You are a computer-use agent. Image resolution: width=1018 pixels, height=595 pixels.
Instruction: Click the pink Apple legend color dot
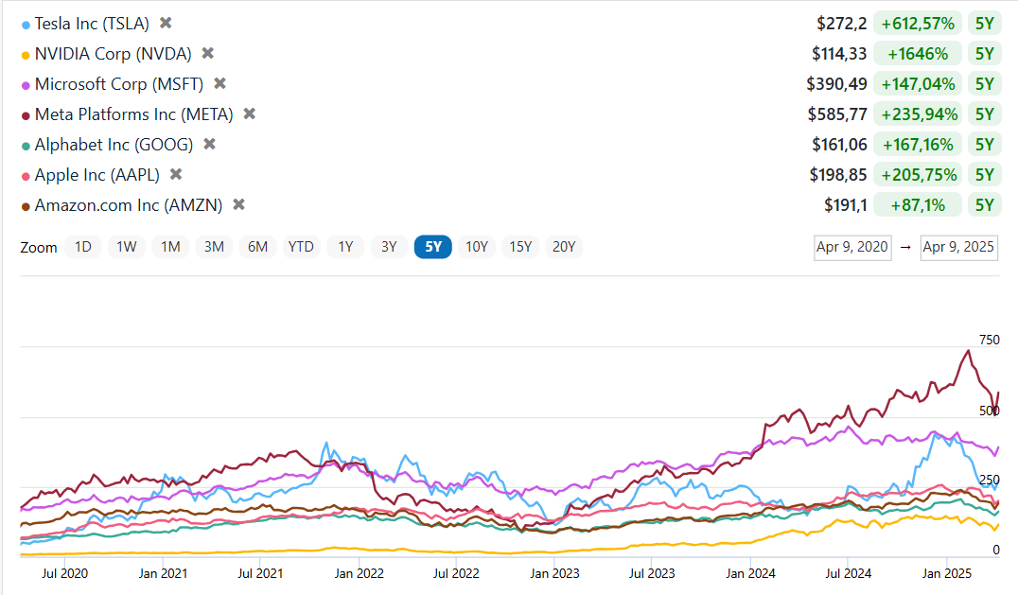(x=26, y=177)
